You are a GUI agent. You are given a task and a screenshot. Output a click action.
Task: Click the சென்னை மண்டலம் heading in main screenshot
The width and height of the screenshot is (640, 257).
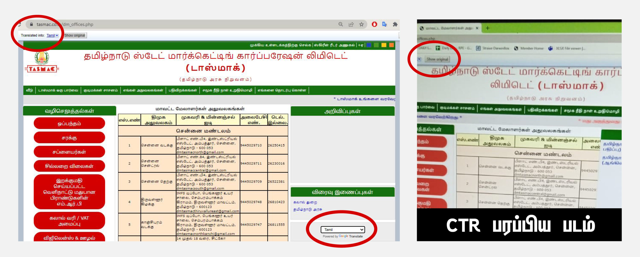tap(203, 131)
